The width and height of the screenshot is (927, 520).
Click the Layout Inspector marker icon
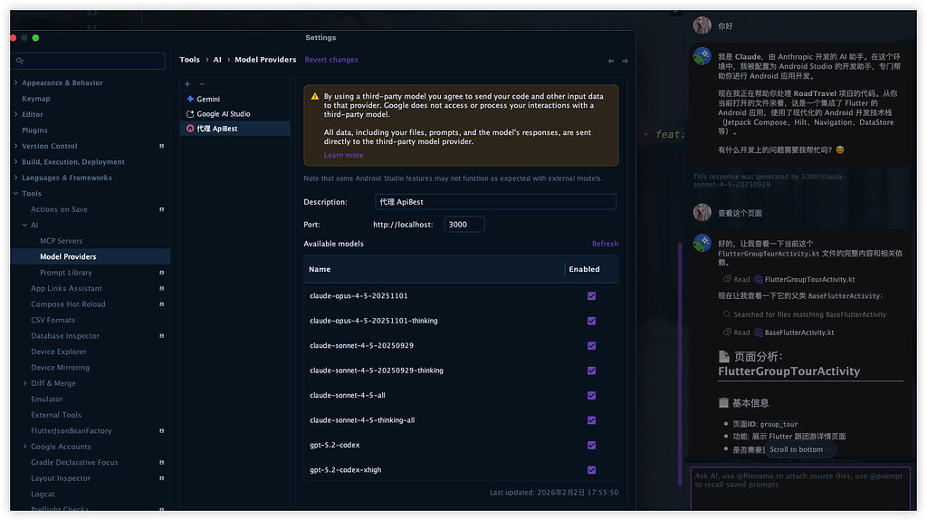pos(161,478)
